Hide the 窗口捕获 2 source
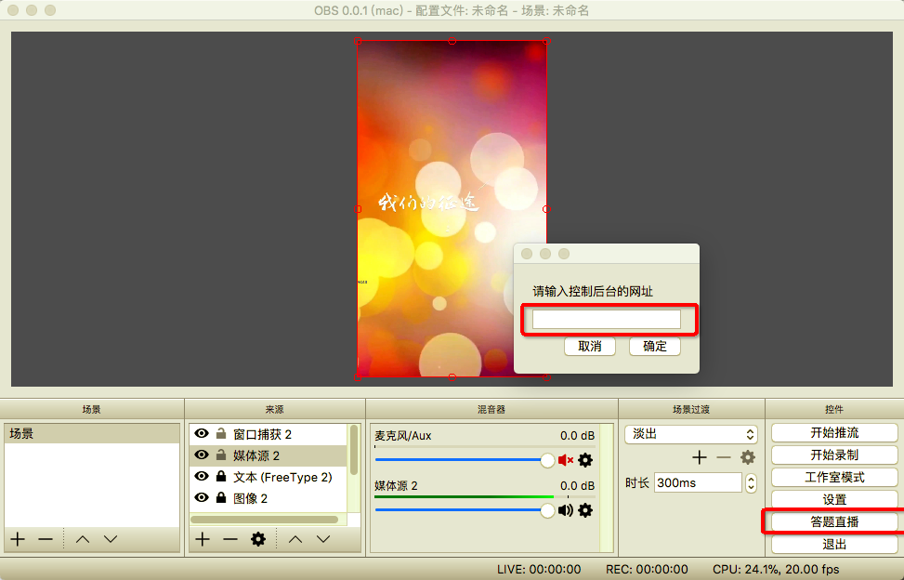This screenshot has height=580, width=904. point(201,434)
